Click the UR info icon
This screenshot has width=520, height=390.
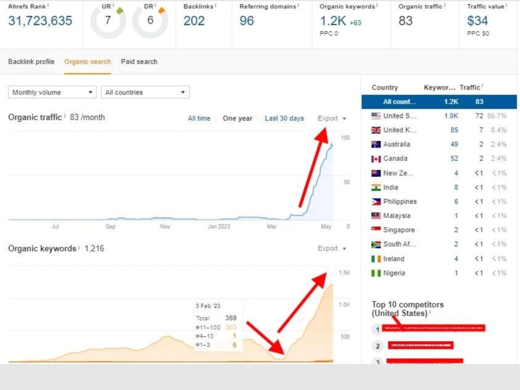(113, 5)
